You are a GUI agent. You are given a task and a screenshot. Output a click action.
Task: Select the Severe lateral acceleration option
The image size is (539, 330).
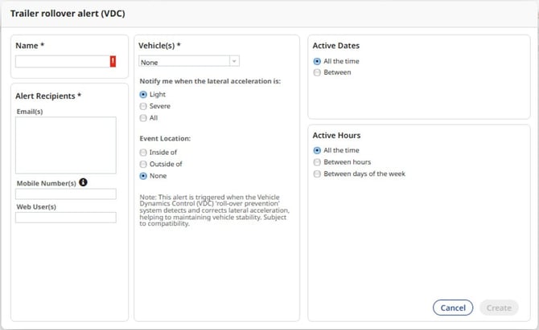coord(143,106)
